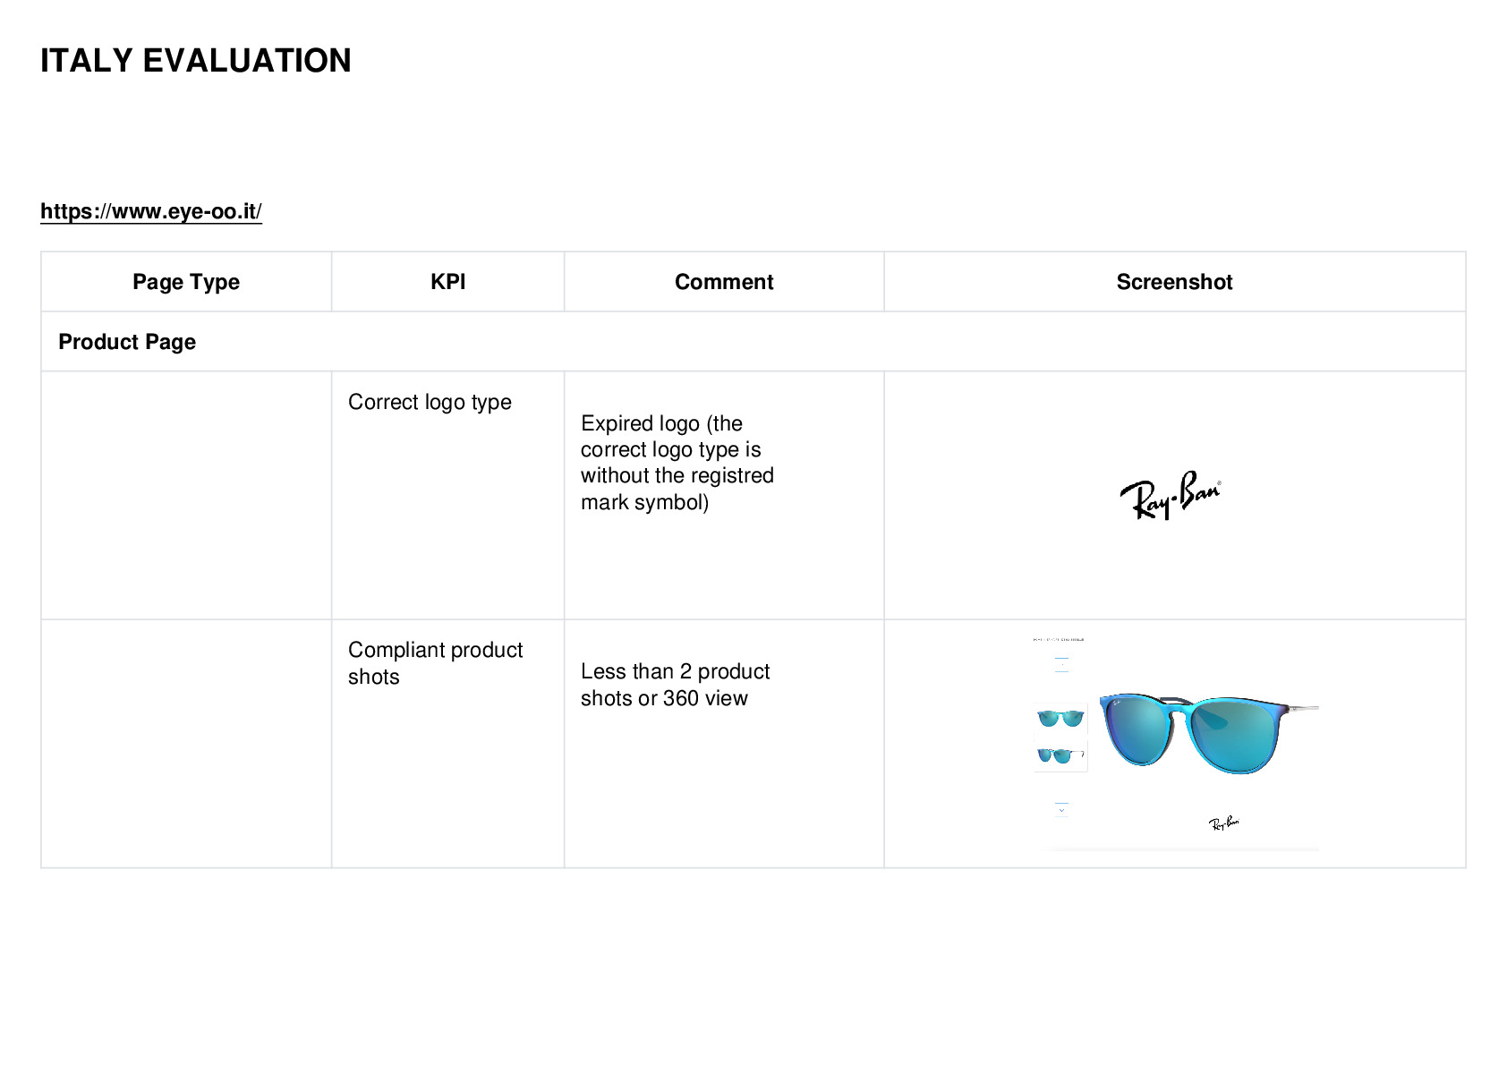1507x1066 pixels.
Task: Click the Correct logo type KPI cell
Action: point(430,402)
